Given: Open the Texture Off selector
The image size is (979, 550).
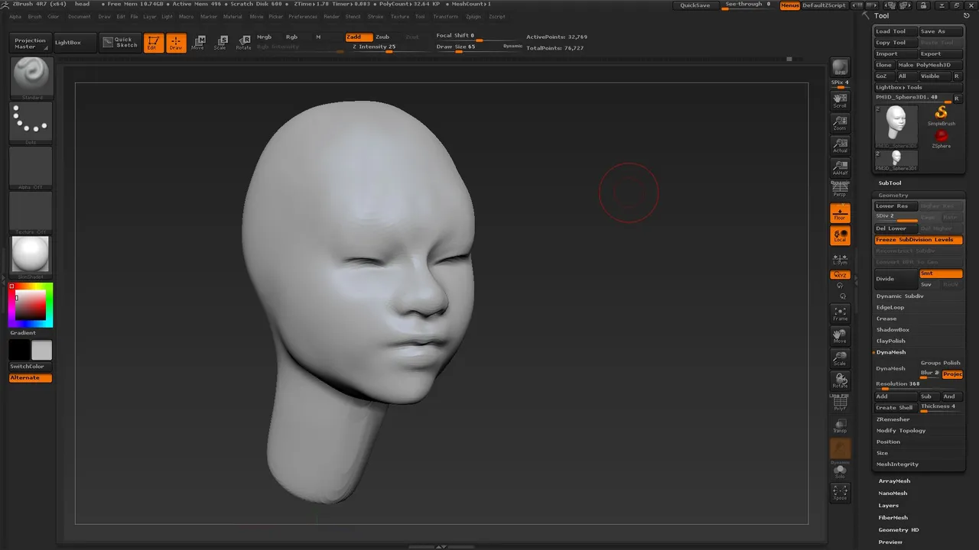Looking at the screenshot, I should 31,212.
